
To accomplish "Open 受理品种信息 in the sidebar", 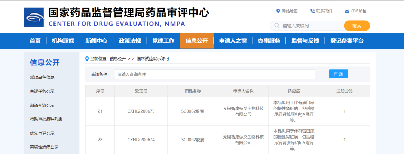I will point(42,77).
